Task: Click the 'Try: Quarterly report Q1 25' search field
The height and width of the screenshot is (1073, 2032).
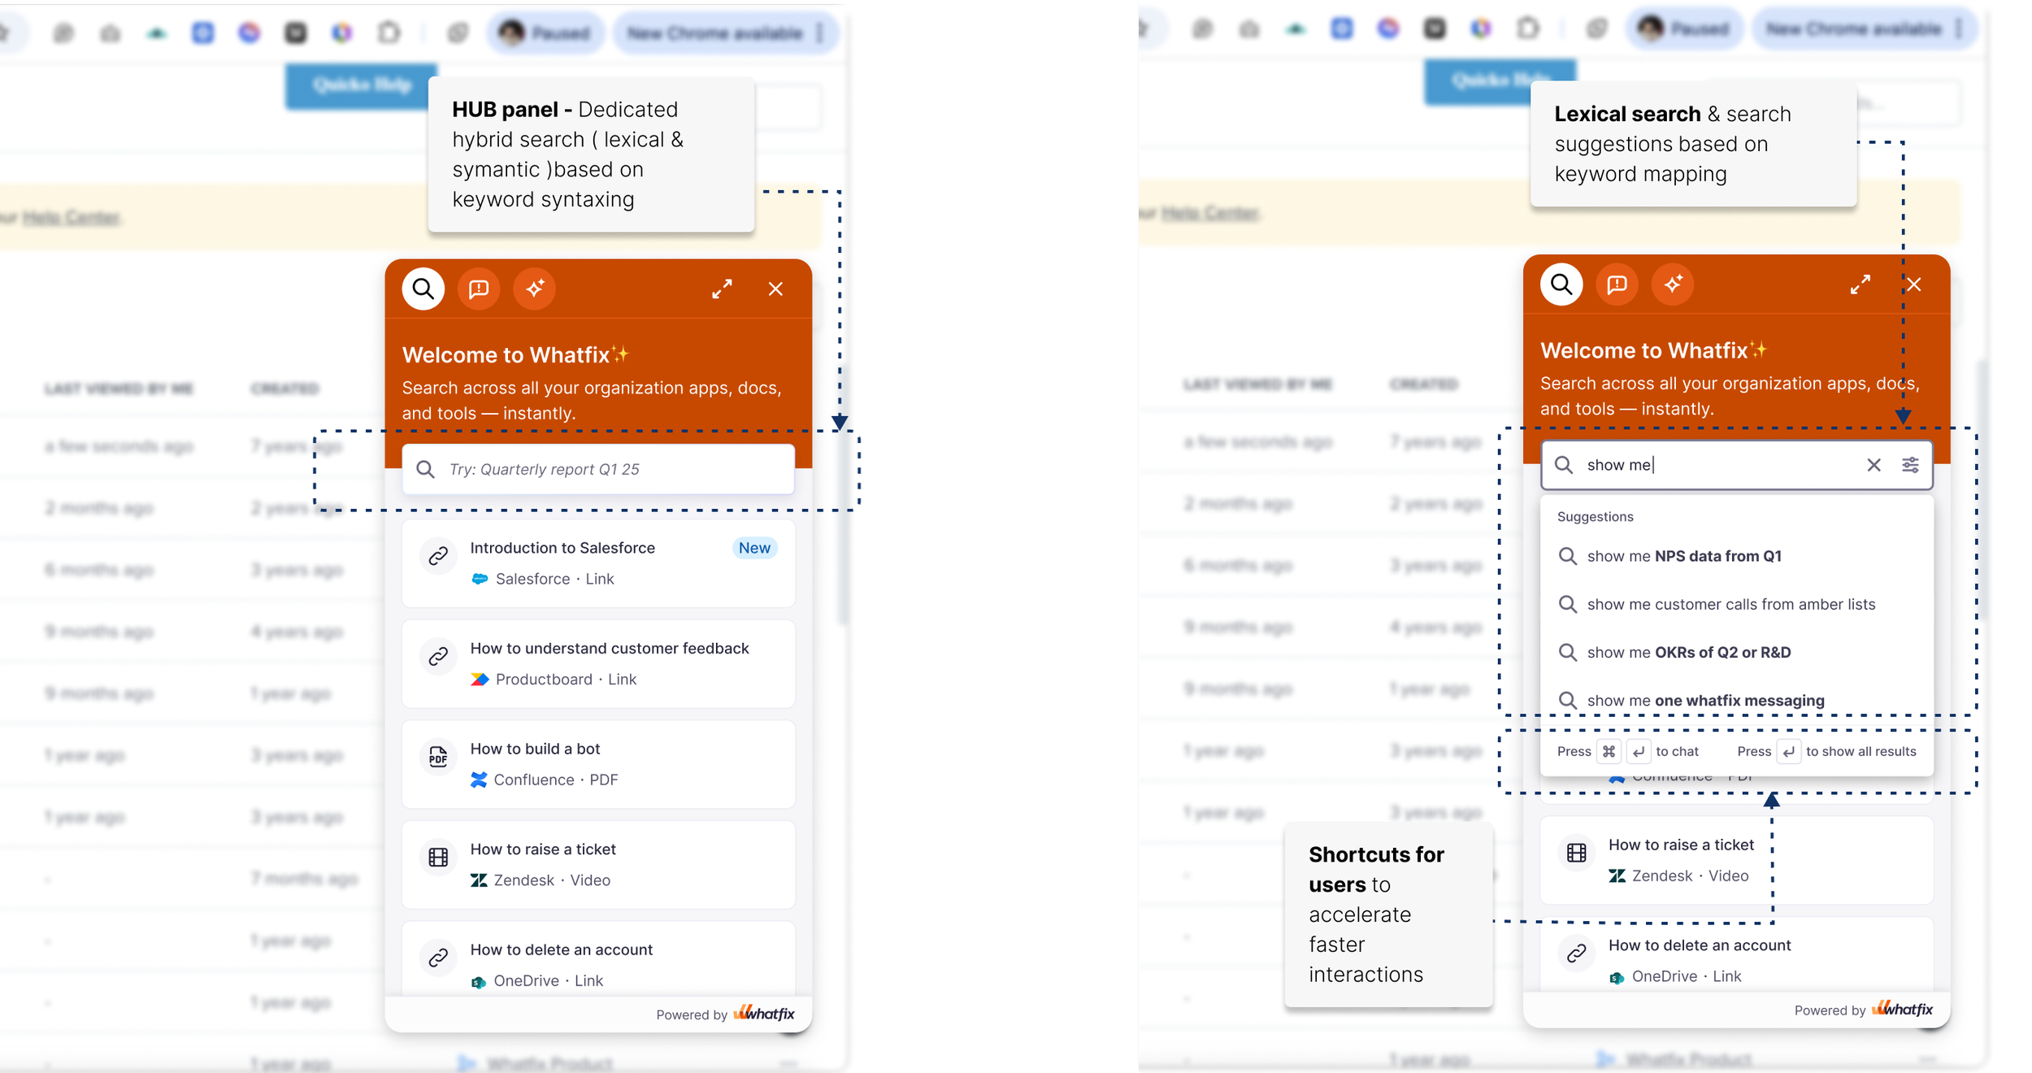Action: 598,469
